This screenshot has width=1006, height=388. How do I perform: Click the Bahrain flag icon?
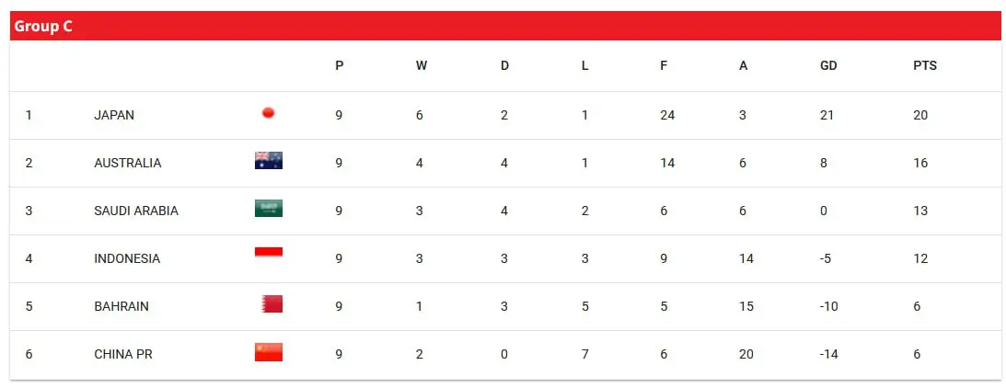(272, 304)
